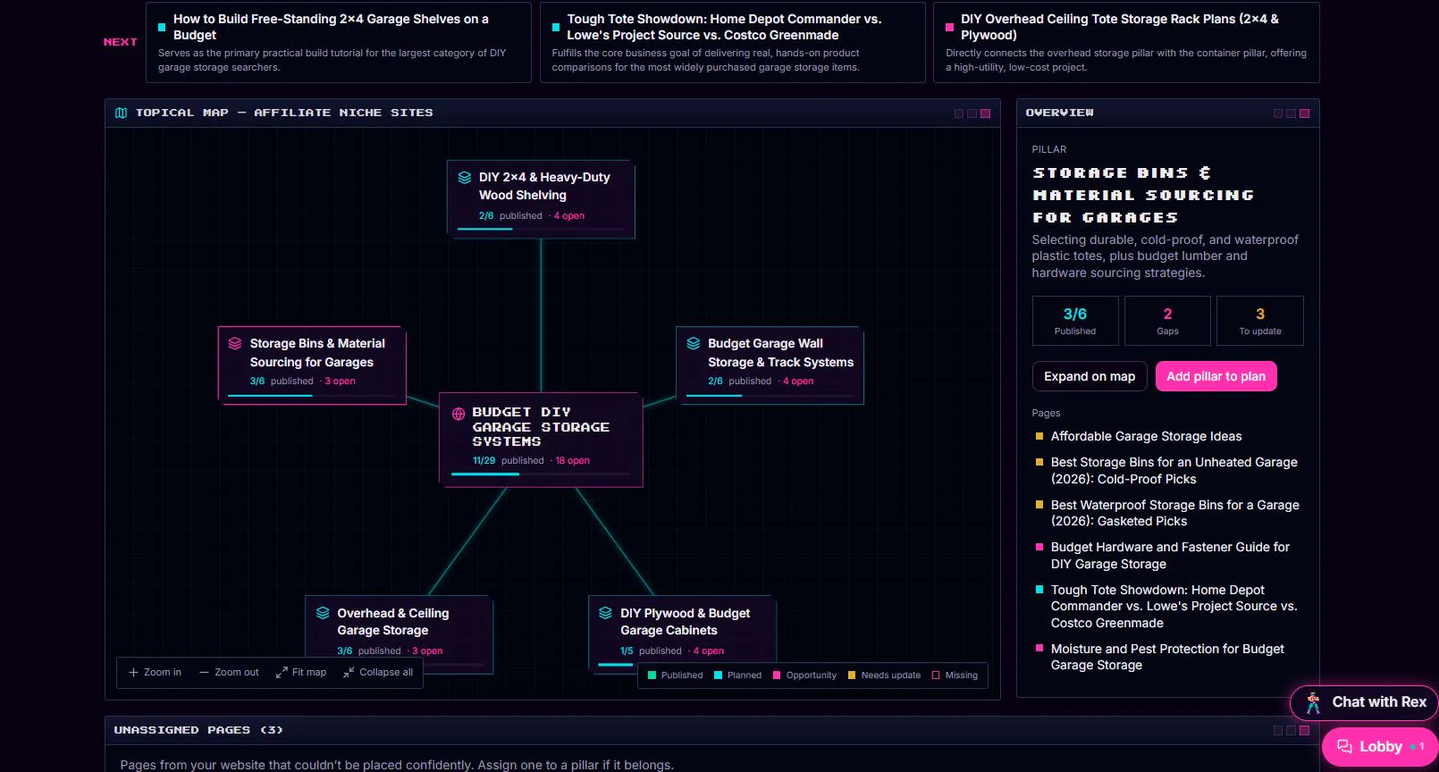Open the Free-Standing 2×4 Garage Shelves suggestion card
Viewport: 1439px width, 772px height.
[x=339, y=42]
